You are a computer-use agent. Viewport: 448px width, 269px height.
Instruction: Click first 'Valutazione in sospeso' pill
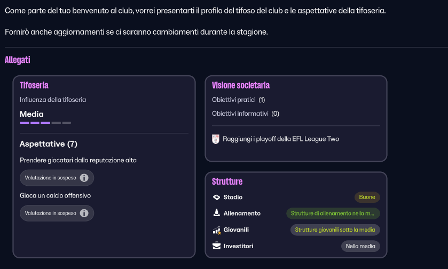click(51, 178)
